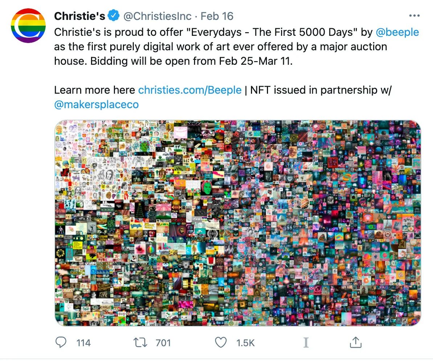The height and width of the screenshot is (361, 433).
Task: Click the reply speech bubble icon
Action: coord(61,342)
